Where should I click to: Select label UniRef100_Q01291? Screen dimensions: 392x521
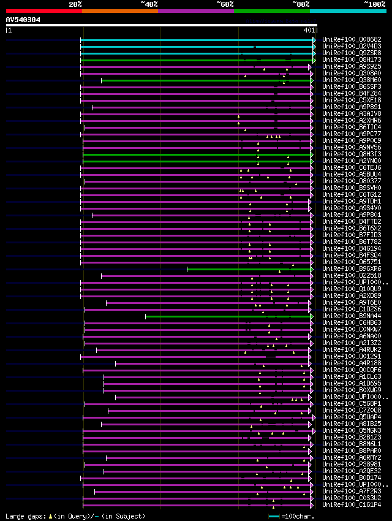(x=352, y=356)
